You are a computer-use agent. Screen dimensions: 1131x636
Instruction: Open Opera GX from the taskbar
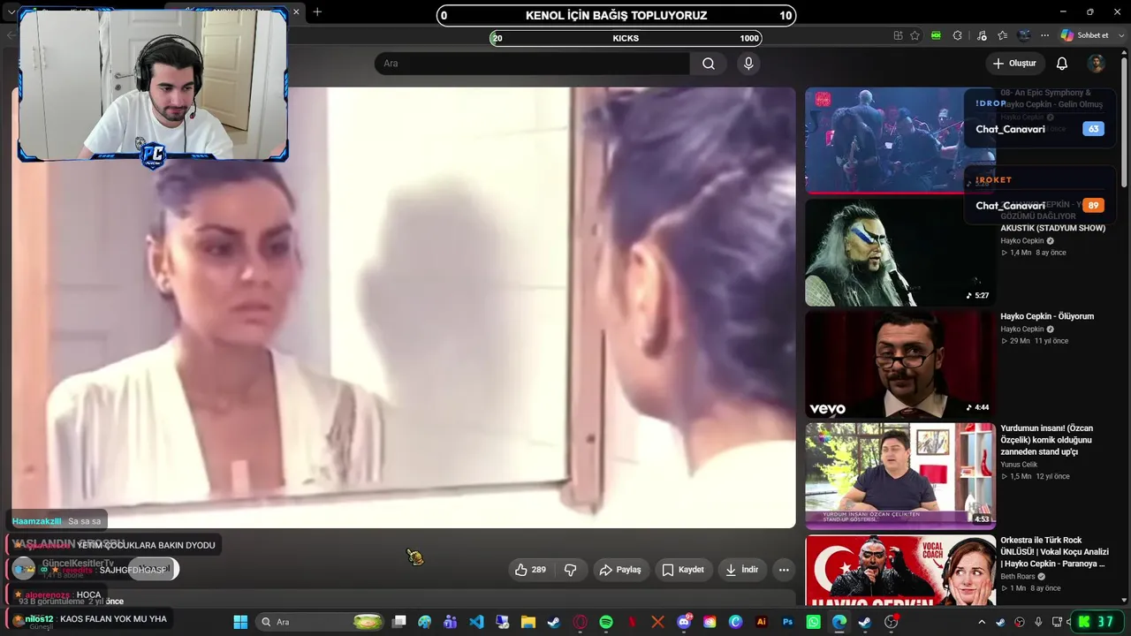click(581, 622)
